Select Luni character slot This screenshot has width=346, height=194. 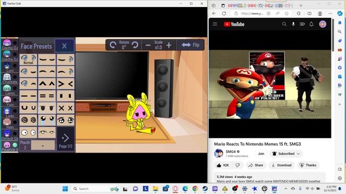tap(7, 67)
